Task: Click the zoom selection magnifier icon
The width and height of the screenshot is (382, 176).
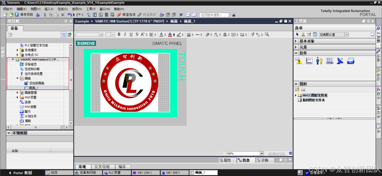Action: 267,34
